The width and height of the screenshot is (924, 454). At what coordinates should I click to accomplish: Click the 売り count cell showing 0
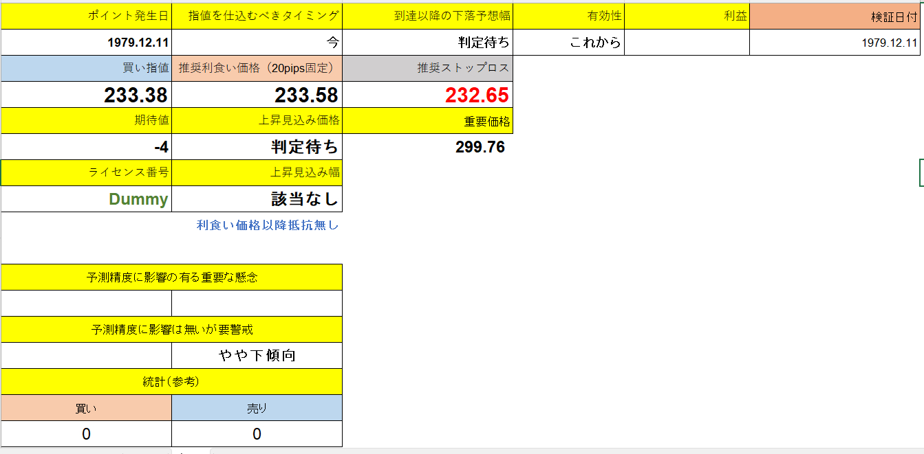pos(257,433)
